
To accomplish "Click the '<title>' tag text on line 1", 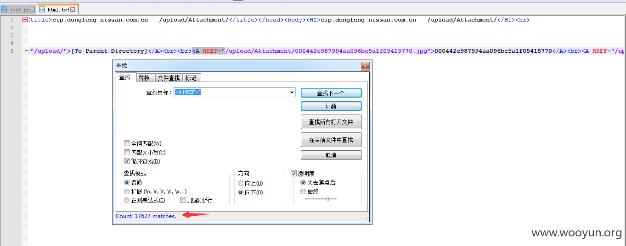I will pos(40,20).
